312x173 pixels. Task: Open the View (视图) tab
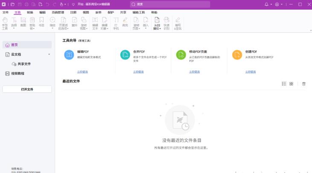[x=86, y=12]
